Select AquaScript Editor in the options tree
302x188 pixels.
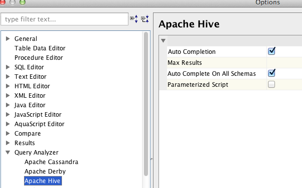(x=39, y=124)
